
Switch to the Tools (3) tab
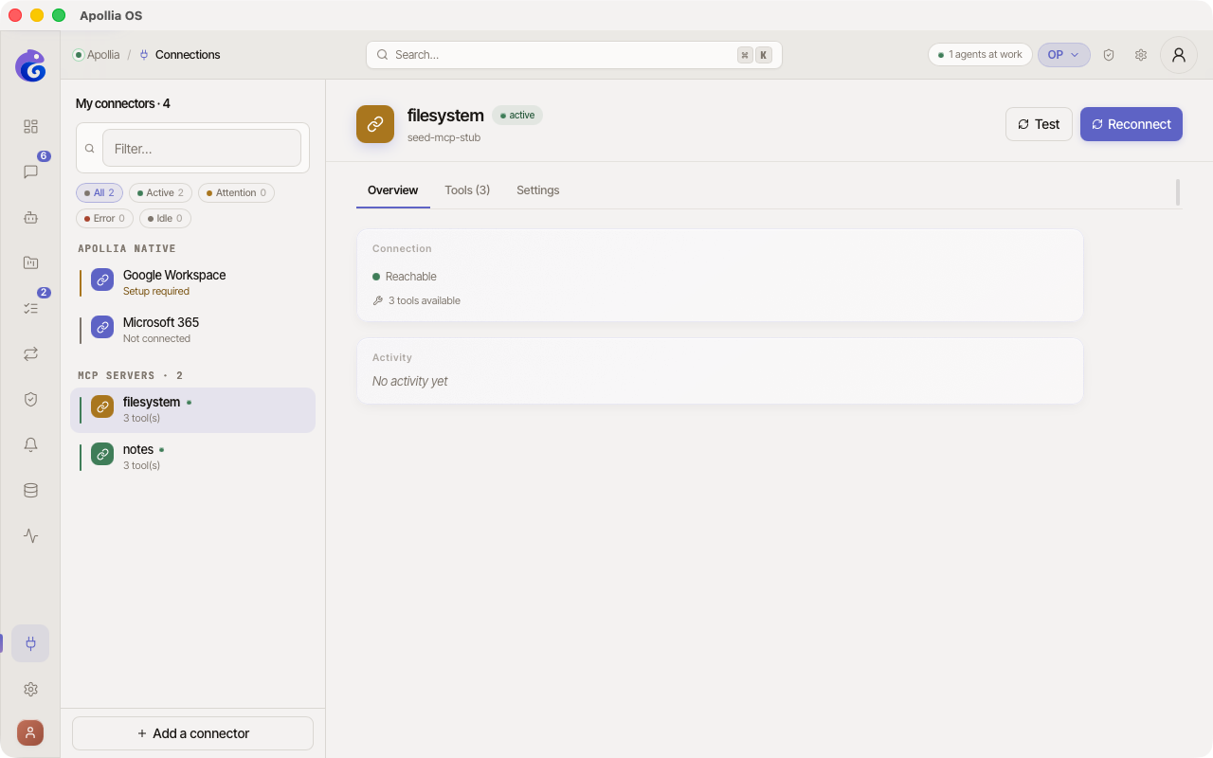click(x=467, y=190)
